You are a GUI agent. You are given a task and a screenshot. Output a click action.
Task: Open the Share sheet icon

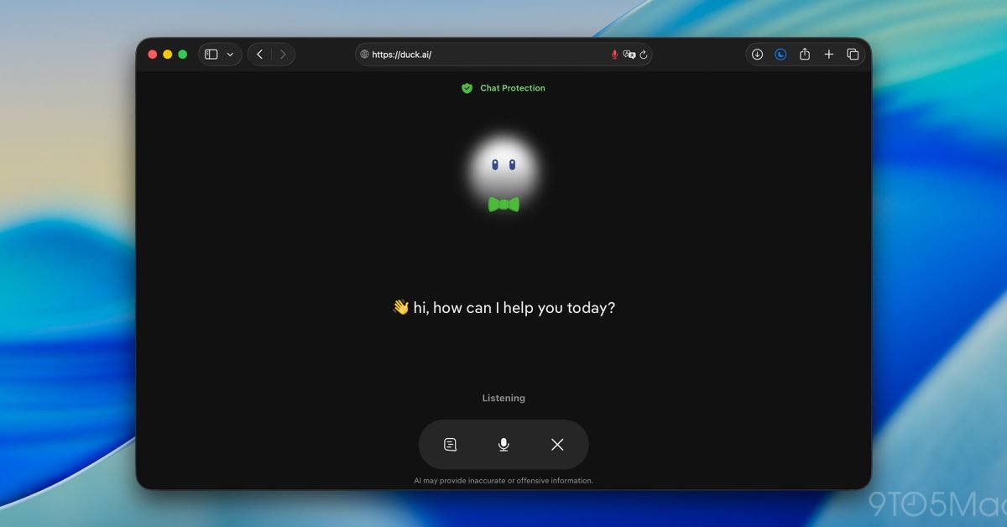pyautogui.click(x=805, y=54)
